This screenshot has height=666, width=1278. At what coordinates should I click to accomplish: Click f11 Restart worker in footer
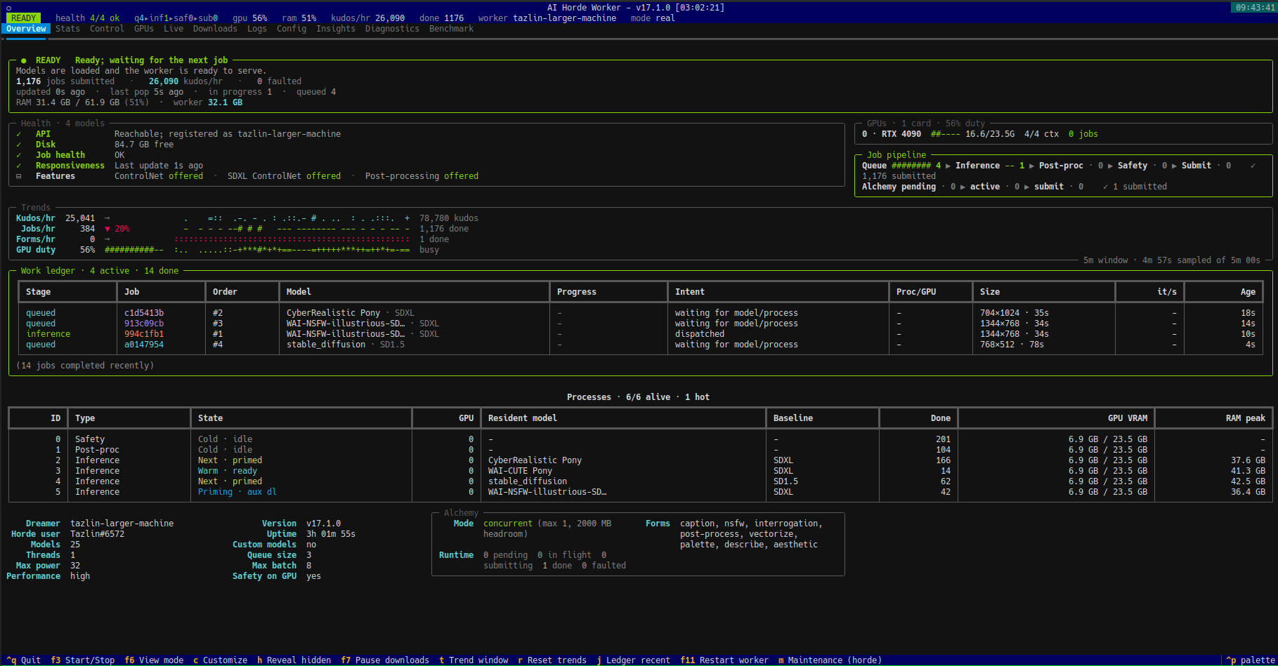coord(724,660)
